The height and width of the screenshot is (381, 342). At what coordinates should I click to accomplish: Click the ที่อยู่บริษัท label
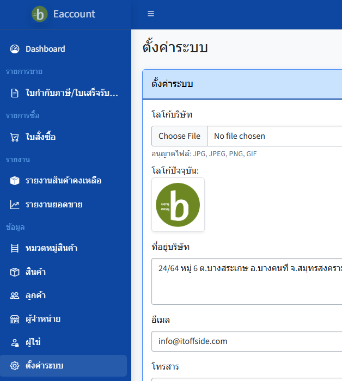(170, 247)
